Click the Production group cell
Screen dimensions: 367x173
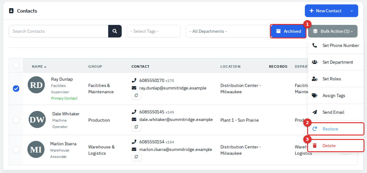99,120
